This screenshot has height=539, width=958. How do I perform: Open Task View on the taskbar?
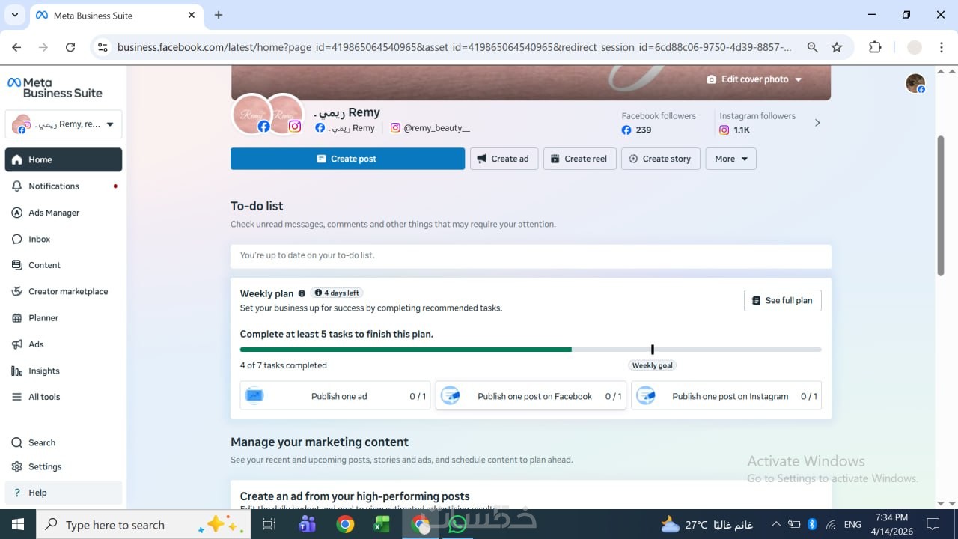(269, 524)
